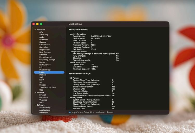Image resolution: width=195 pixels, height=133 pixels.
Task: Open the Audio hardware entry
Action: [42, 37]
